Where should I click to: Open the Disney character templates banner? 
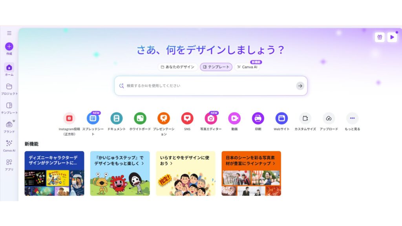[x=54, y=173]
